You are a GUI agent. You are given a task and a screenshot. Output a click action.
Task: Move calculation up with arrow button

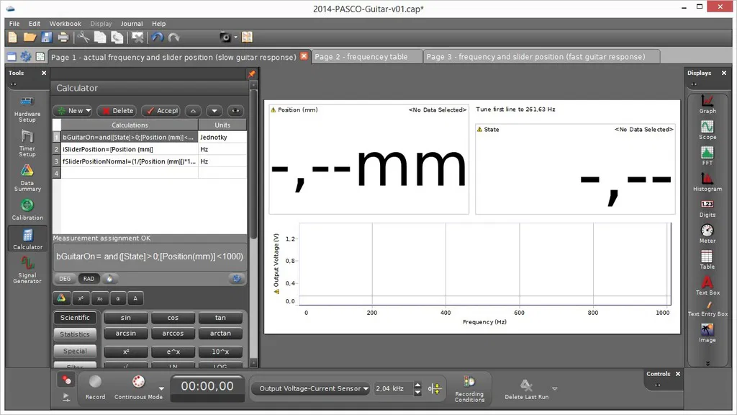click(x=193, y=110)
